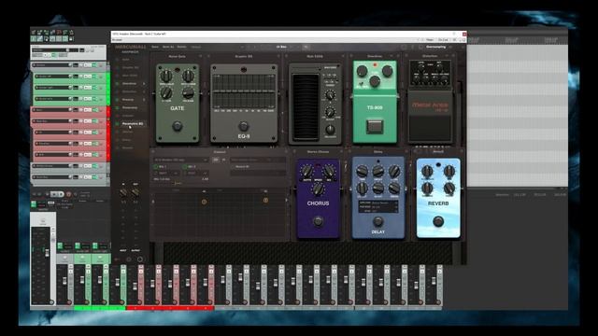Click the left node in the parametric EQ graph
Viewport: 598px width, 336px height.
coord(204,202)
